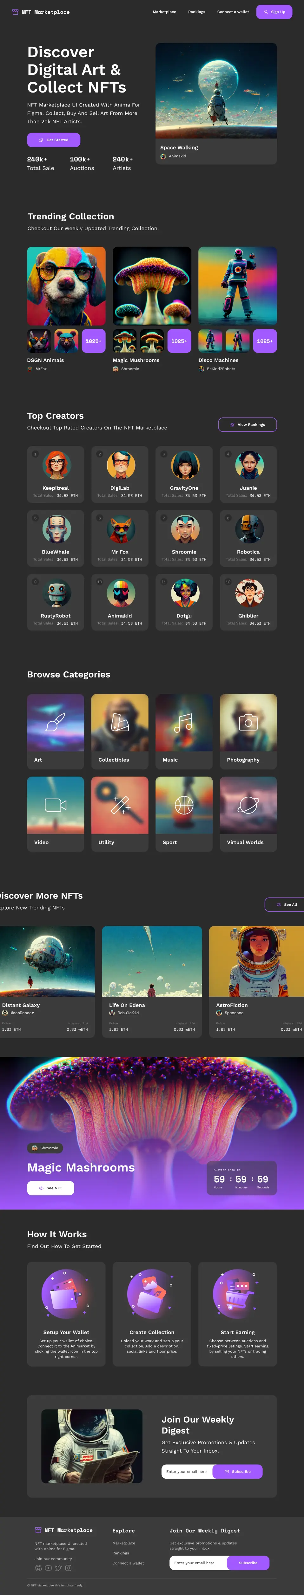Screen dimensions: 304x1595
Task: Open the footer Marketplace link
Action: point(123,1543)
